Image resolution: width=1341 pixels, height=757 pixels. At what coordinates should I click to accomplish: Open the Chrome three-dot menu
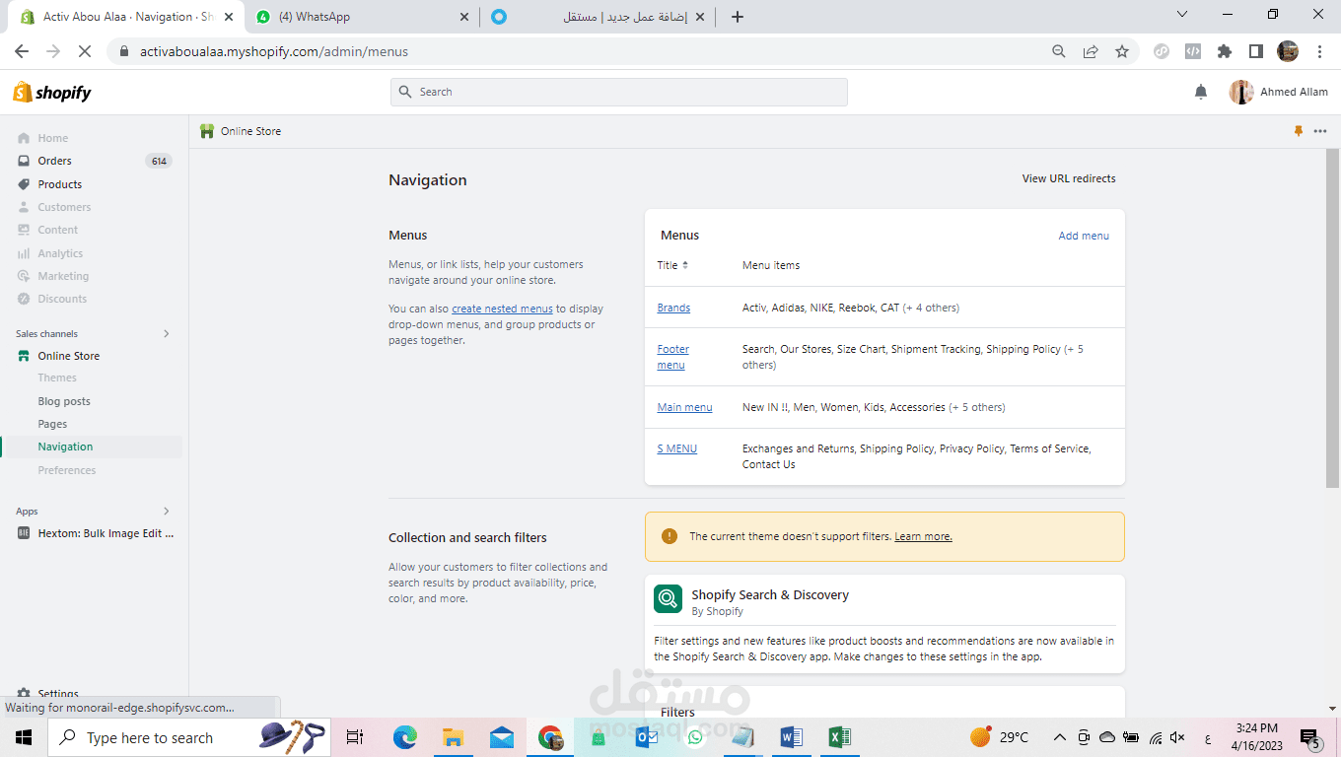click(1320, 51)
